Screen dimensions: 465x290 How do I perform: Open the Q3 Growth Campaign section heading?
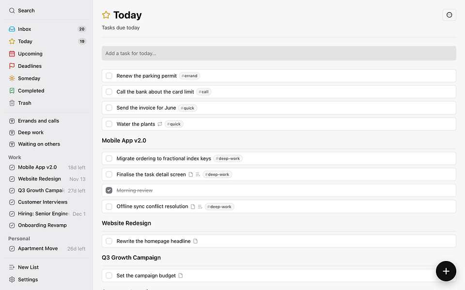coord(131,258)
